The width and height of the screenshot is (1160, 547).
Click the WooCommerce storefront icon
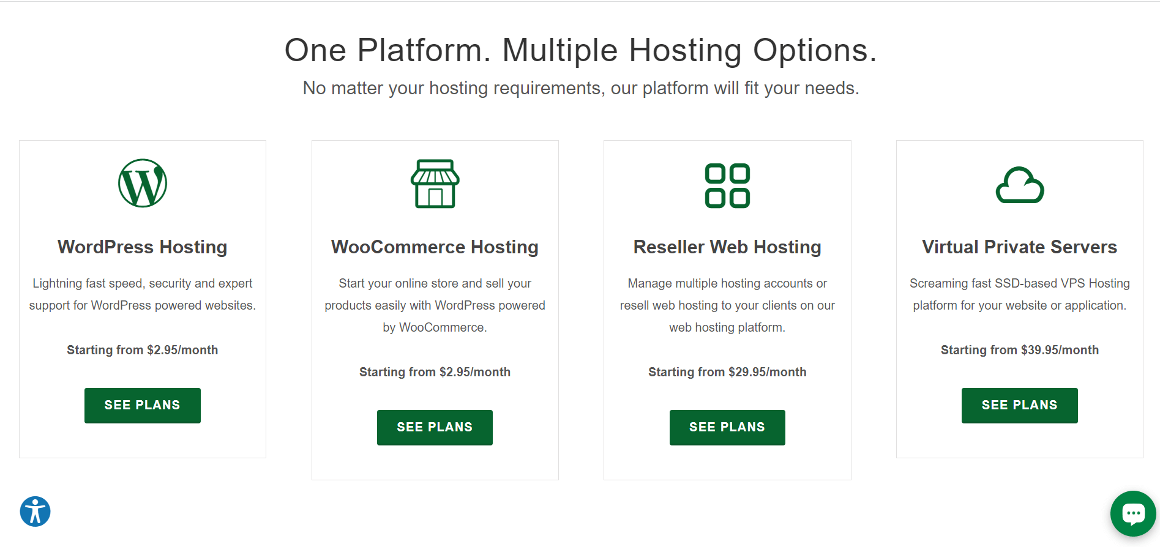point(435,184)
